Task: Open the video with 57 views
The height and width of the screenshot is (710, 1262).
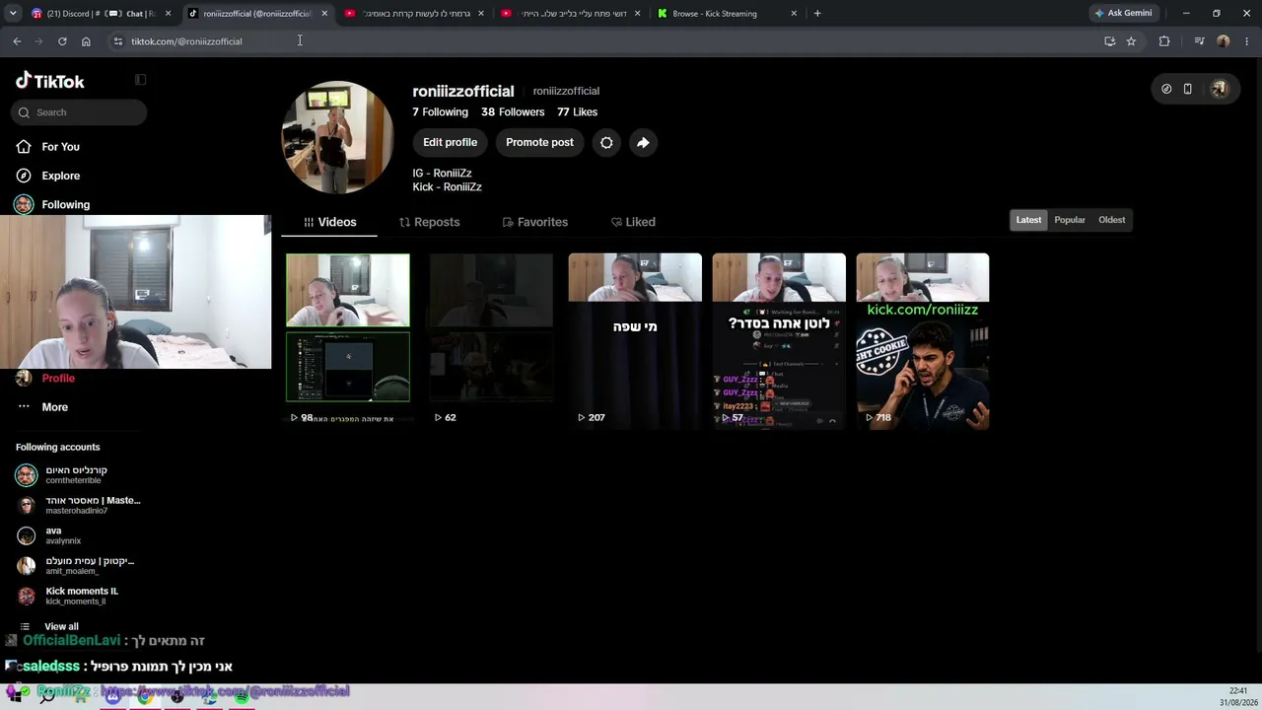Action: click(779, 341)
